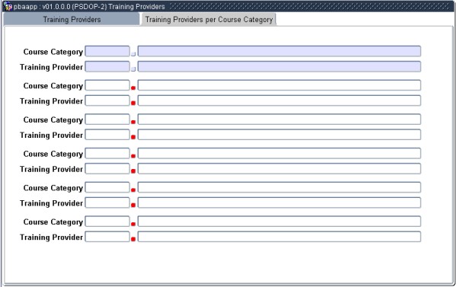Screen dimensions: 457x287
Task: Click the fourth Training Provider red lookup icon
Action: (133, 171)
